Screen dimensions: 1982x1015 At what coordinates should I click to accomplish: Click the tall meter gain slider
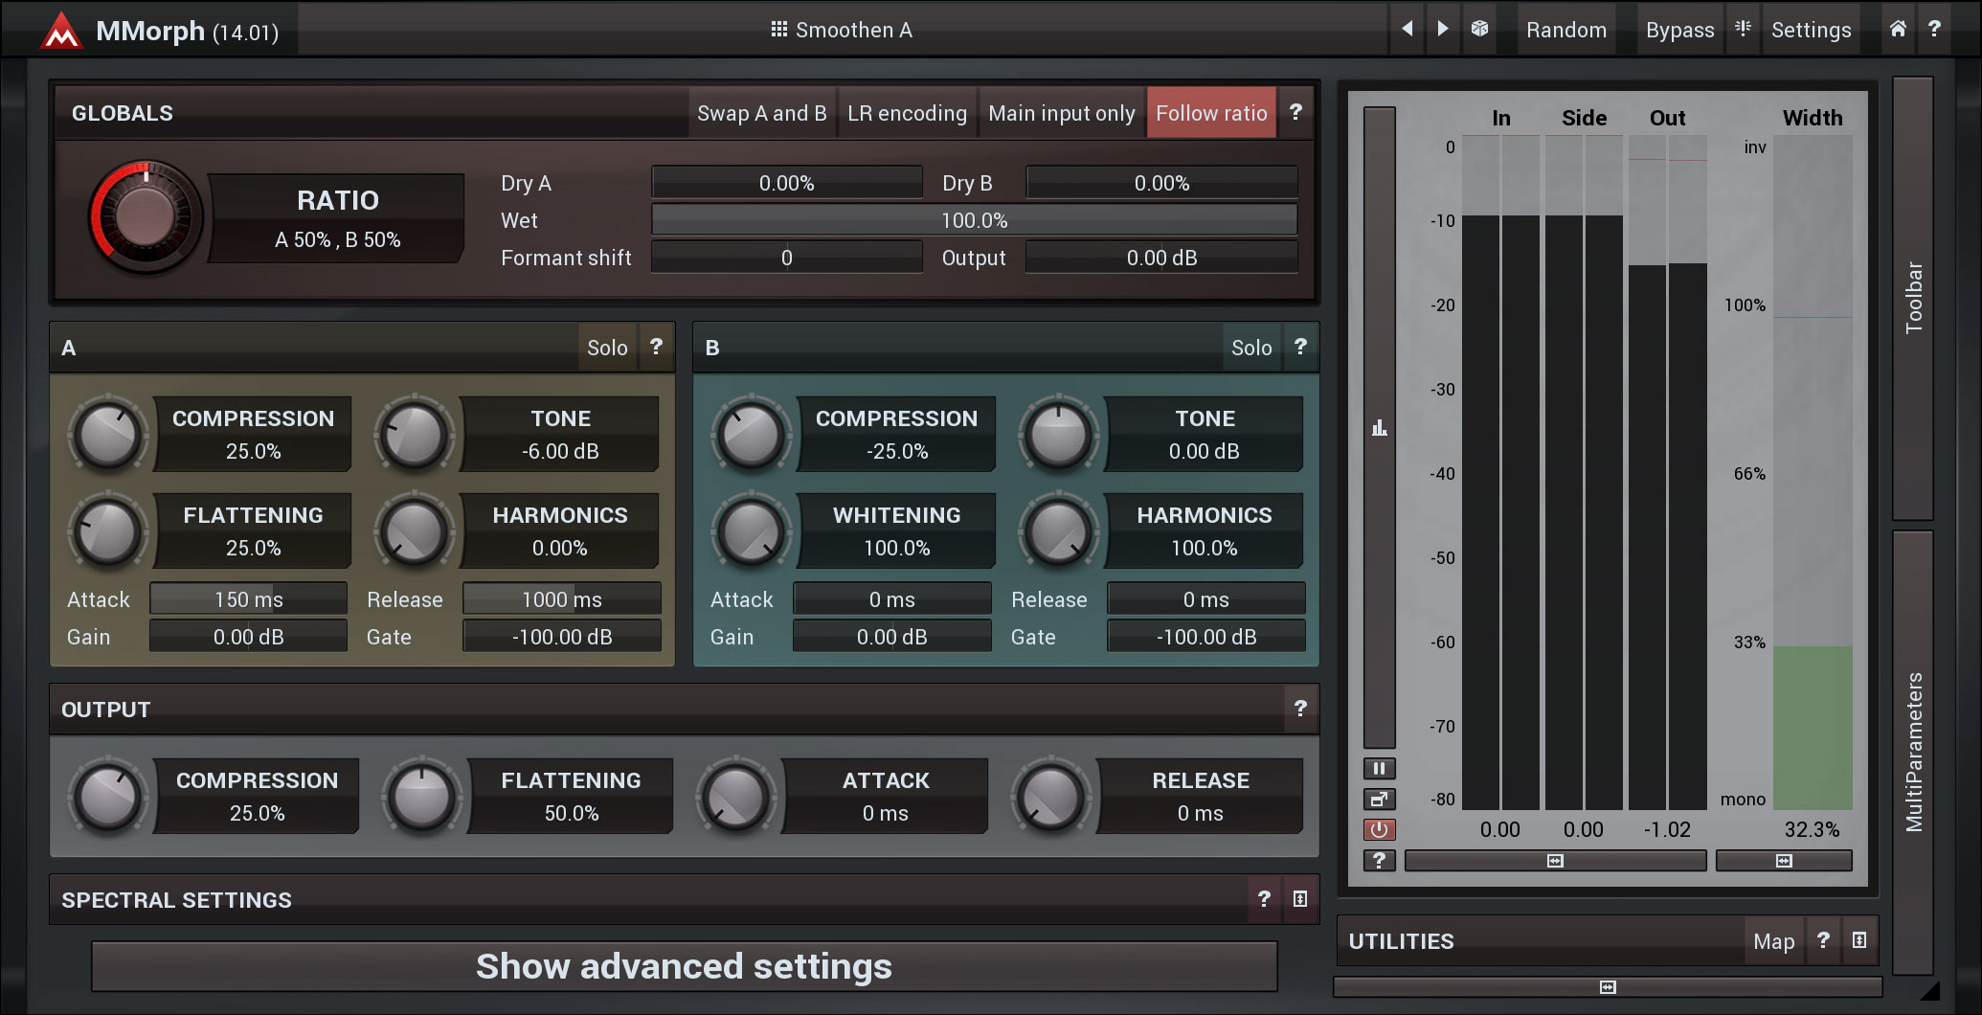point(1380,427)
